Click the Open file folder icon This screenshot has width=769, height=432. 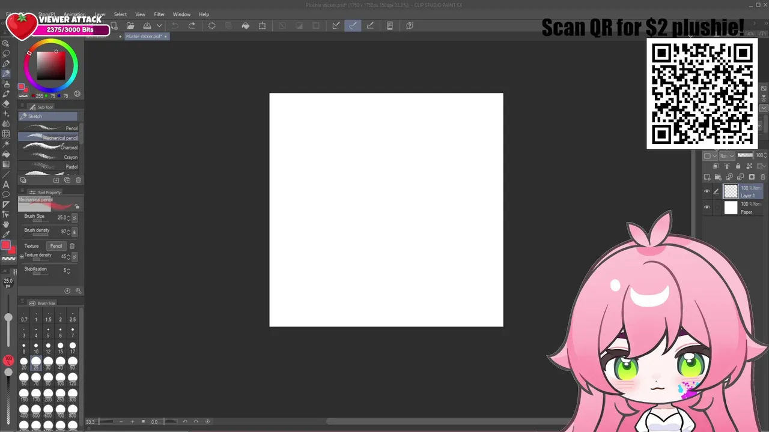[130, 26]
